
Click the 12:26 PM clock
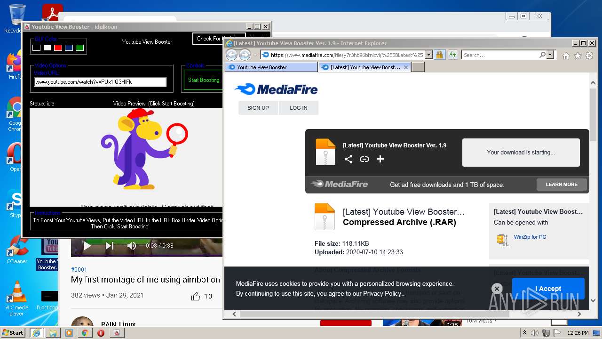pyautogui.click(x=578, y=333)
